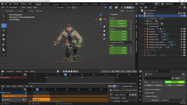
Task: Toggle auto keying record button
Action: pyautogui.click(x=58, y=71)
